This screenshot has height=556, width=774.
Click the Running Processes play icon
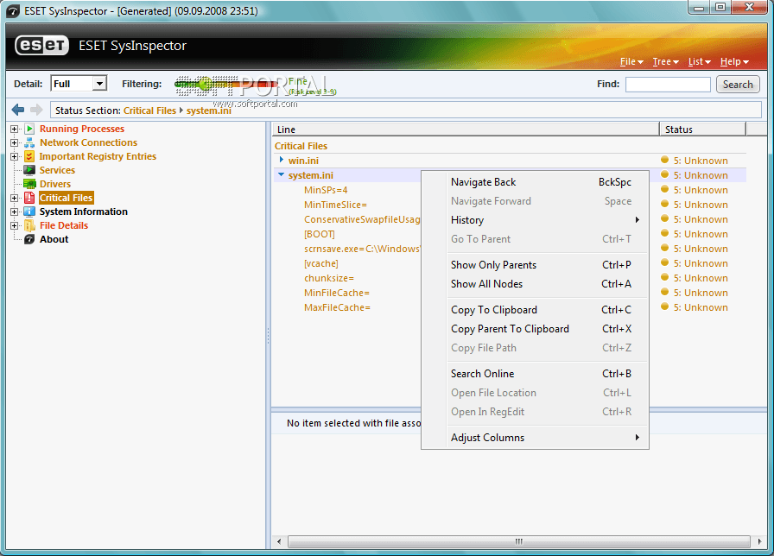[x=29, y=129]
